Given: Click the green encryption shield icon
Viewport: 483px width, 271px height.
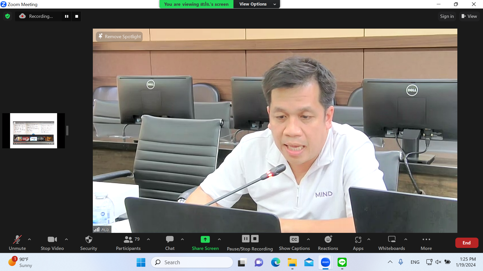Looking at the screenshot, I should [x=8, y=16].
